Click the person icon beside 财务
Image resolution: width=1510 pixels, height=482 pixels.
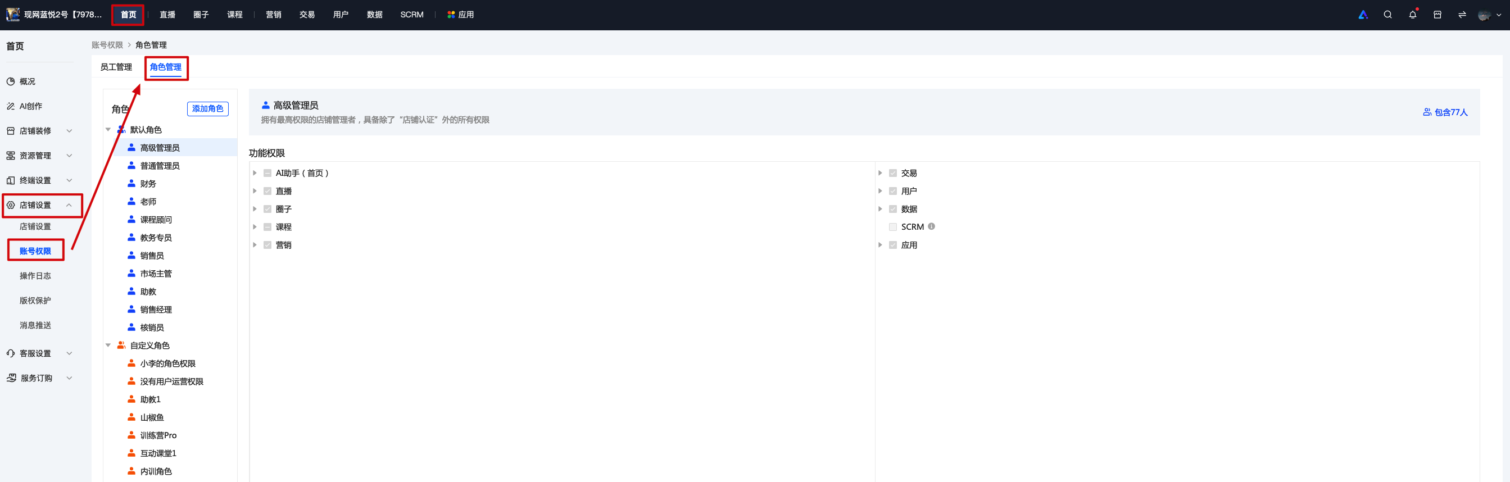(131, 183)
